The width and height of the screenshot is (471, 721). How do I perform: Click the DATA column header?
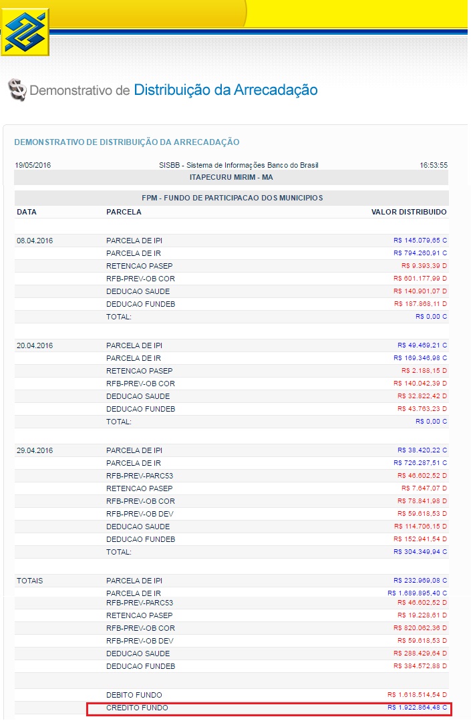point(27,212)
